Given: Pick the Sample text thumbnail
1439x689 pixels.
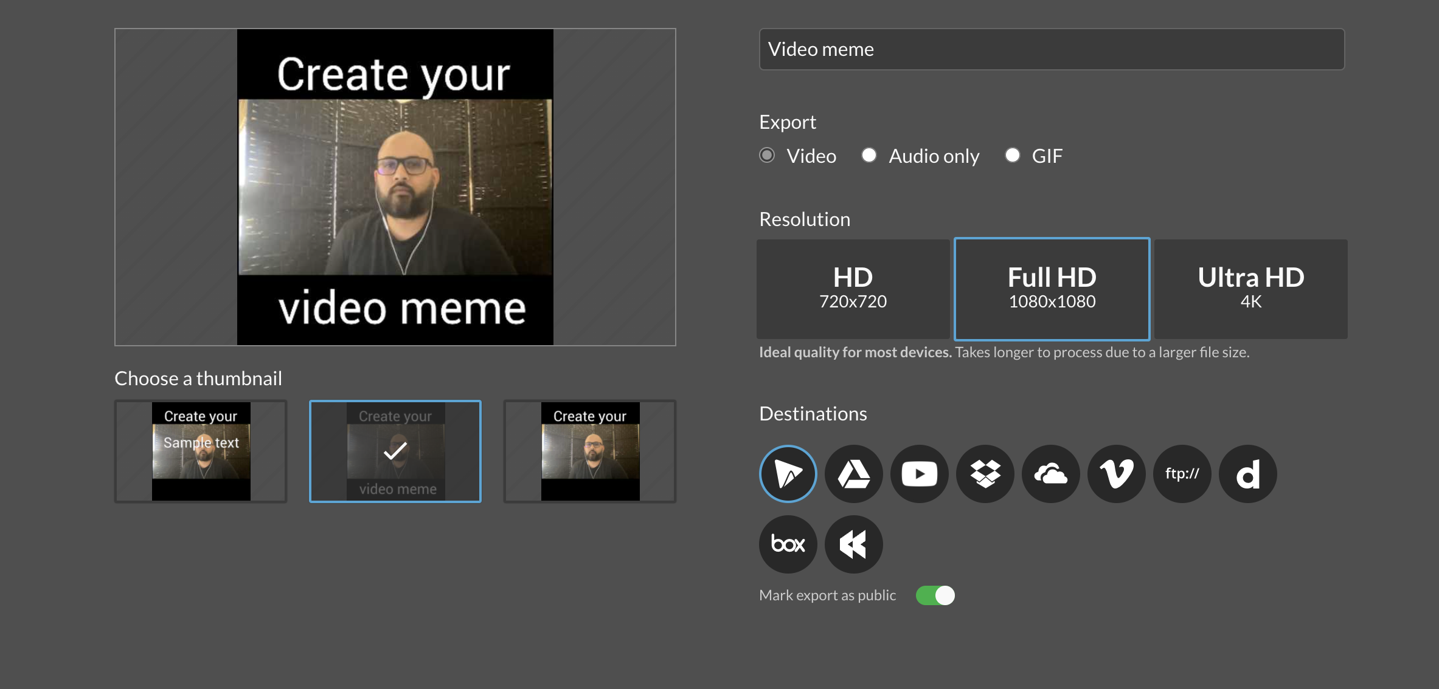Looking at the screenshot, I should 201,451.
